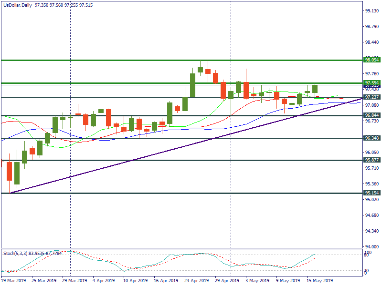The image size is (382, 286).
Task: Click the tall green candle near 23 Apr
Action: [192, 85]
